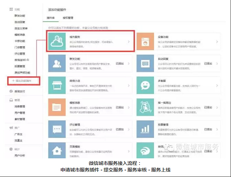
Task: Open 城市服务 card via its chevron
Action: 128,42
